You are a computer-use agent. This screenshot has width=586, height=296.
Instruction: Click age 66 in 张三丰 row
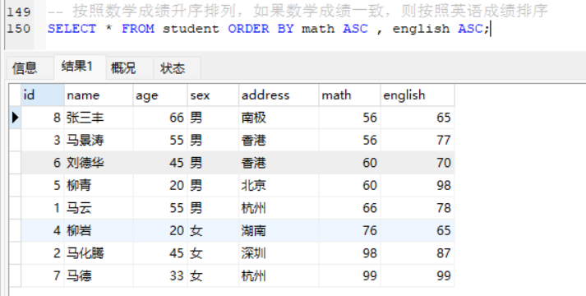(x=160, y=118)
